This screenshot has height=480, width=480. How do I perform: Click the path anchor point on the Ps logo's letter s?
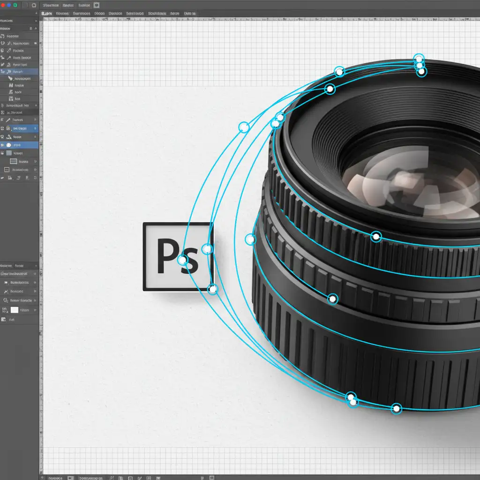[x=183, y=260]
